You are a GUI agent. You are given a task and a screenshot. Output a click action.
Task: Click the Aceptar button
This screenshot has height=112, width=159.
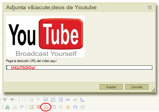[111, 87]
